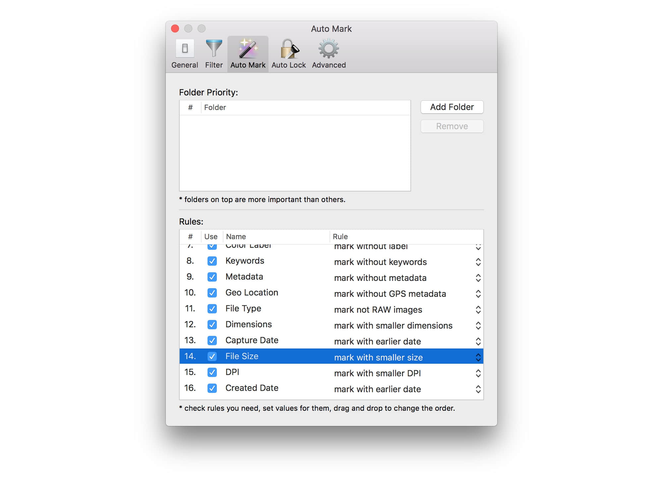Click the Add Folder button
The image size is (663, 479).
pos(452,107)
